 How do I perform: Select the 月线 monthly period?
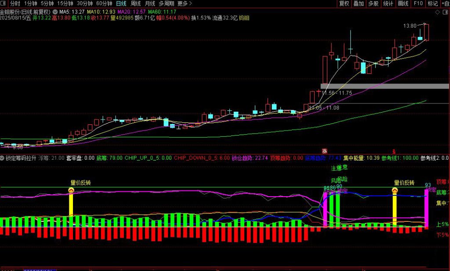(x=150, y=4)
